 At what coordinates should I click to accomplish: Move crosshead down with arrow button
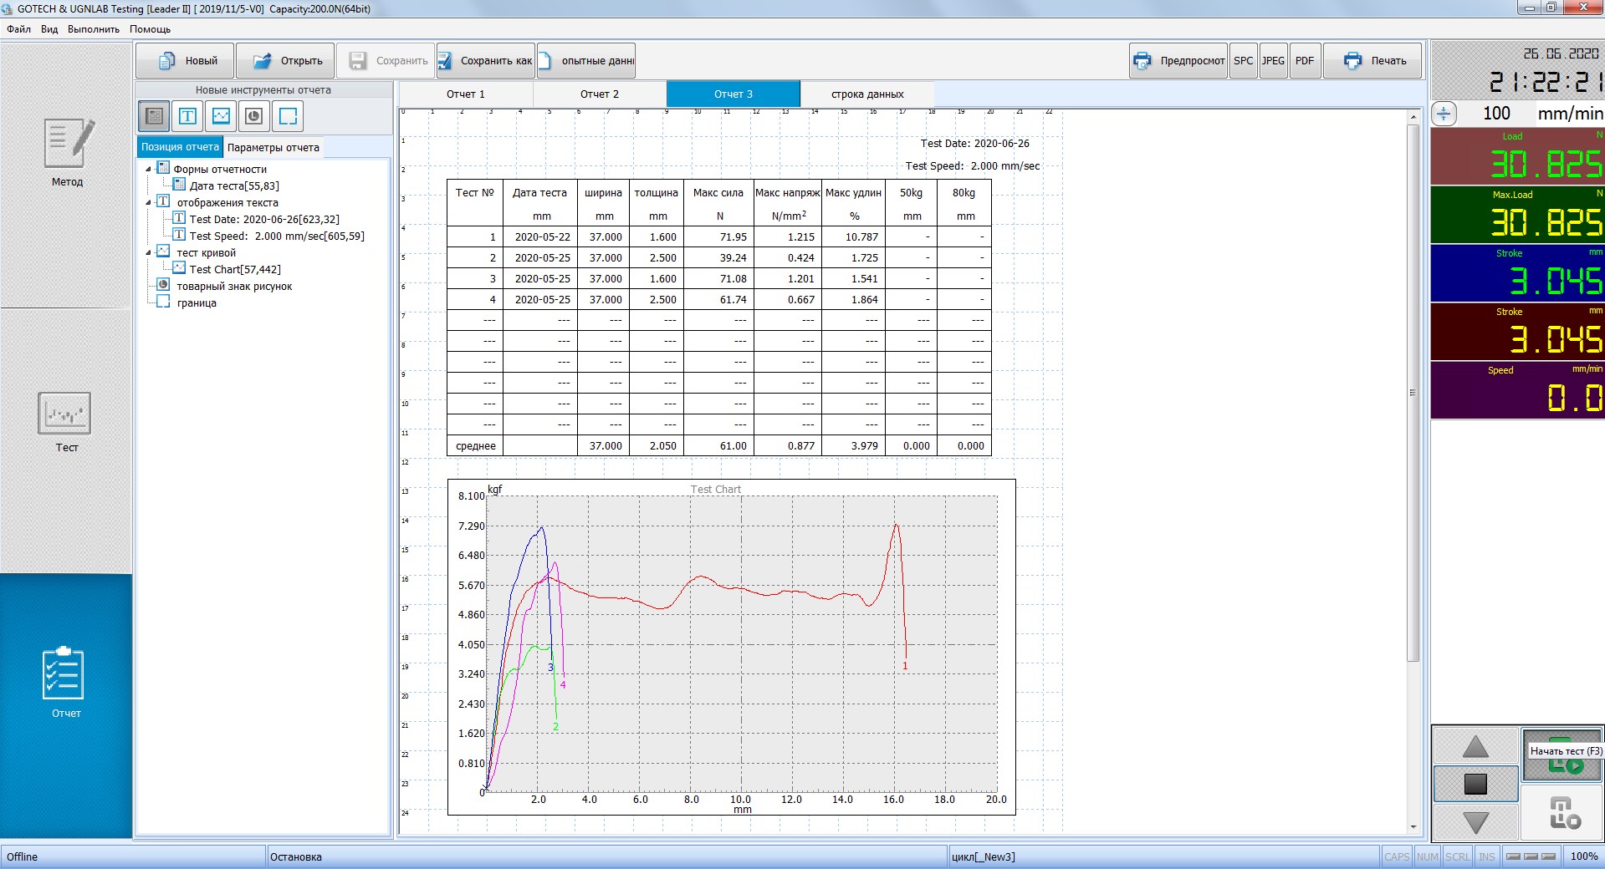point(1475,821)
